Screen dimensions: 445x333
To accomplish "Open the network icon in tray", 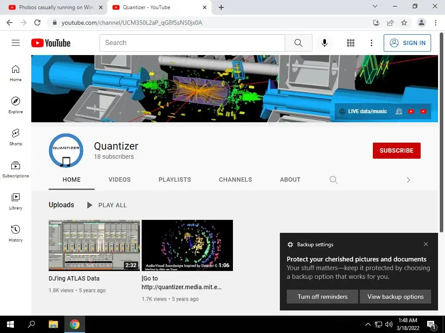I will [x=379, y=324].
